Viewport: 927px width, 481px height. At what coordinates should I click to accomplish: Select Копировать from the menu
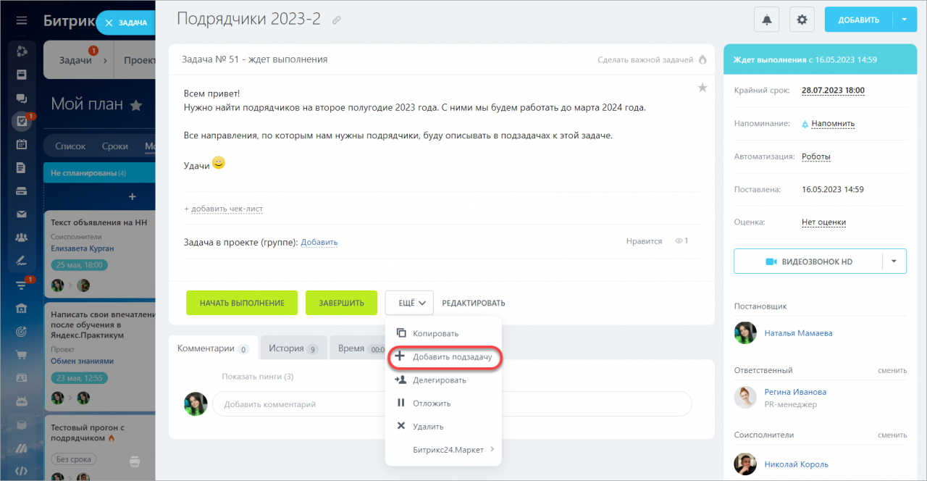443,333
